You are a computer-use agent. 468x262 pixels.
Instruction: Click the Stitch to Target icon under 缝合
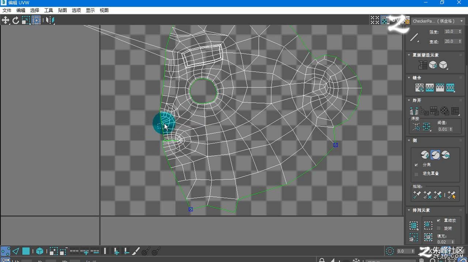[419, 88]
